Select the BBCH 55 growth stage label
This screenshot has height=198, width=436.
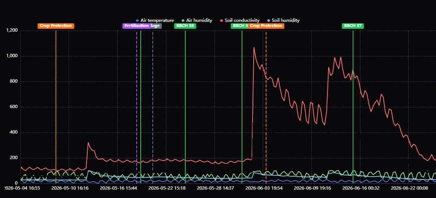coord(185,26)
